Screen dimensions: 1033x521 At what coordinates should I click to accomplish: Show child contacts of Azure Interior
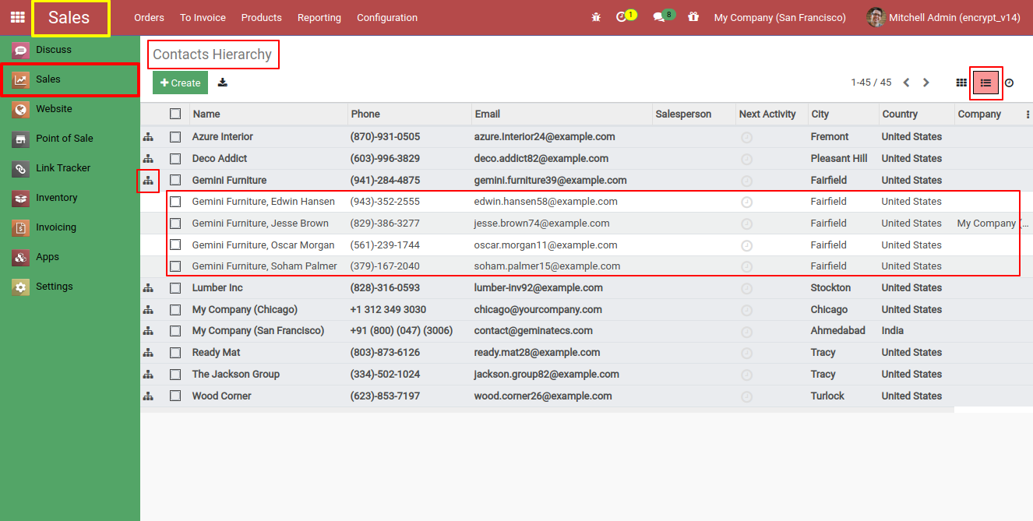point(148,136)
